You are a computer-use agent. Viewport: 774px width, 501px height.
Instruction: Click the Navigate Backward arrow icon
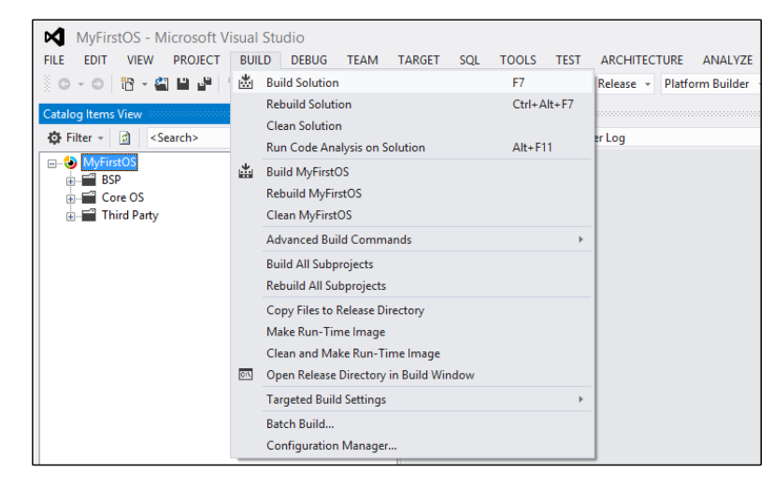[64, 84]
